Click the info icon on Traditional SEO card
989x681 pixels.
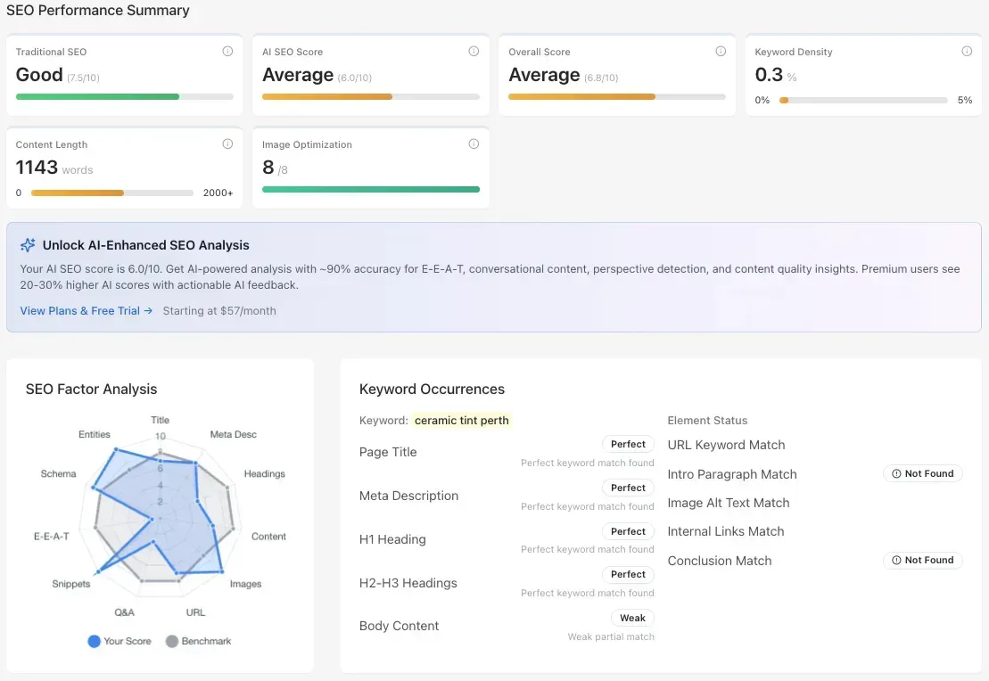[x=227, y=51]
